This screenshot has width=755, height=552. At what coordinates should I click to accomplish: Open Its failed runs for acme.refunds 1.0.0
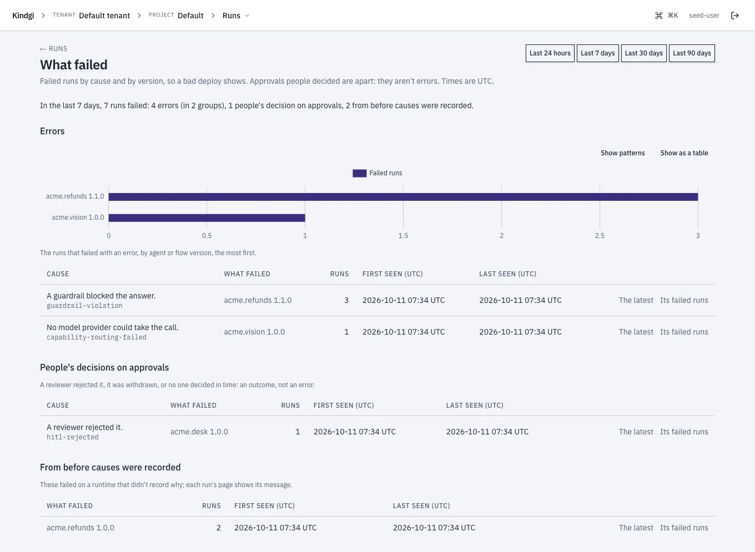click(x=684, y=528)
